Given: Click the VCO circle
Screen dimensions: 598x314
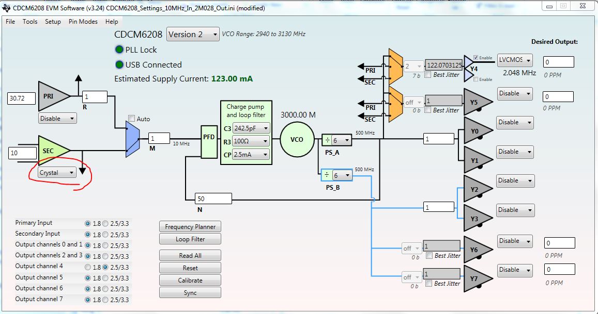Looking at the screenshot, I should click(297, 140).
